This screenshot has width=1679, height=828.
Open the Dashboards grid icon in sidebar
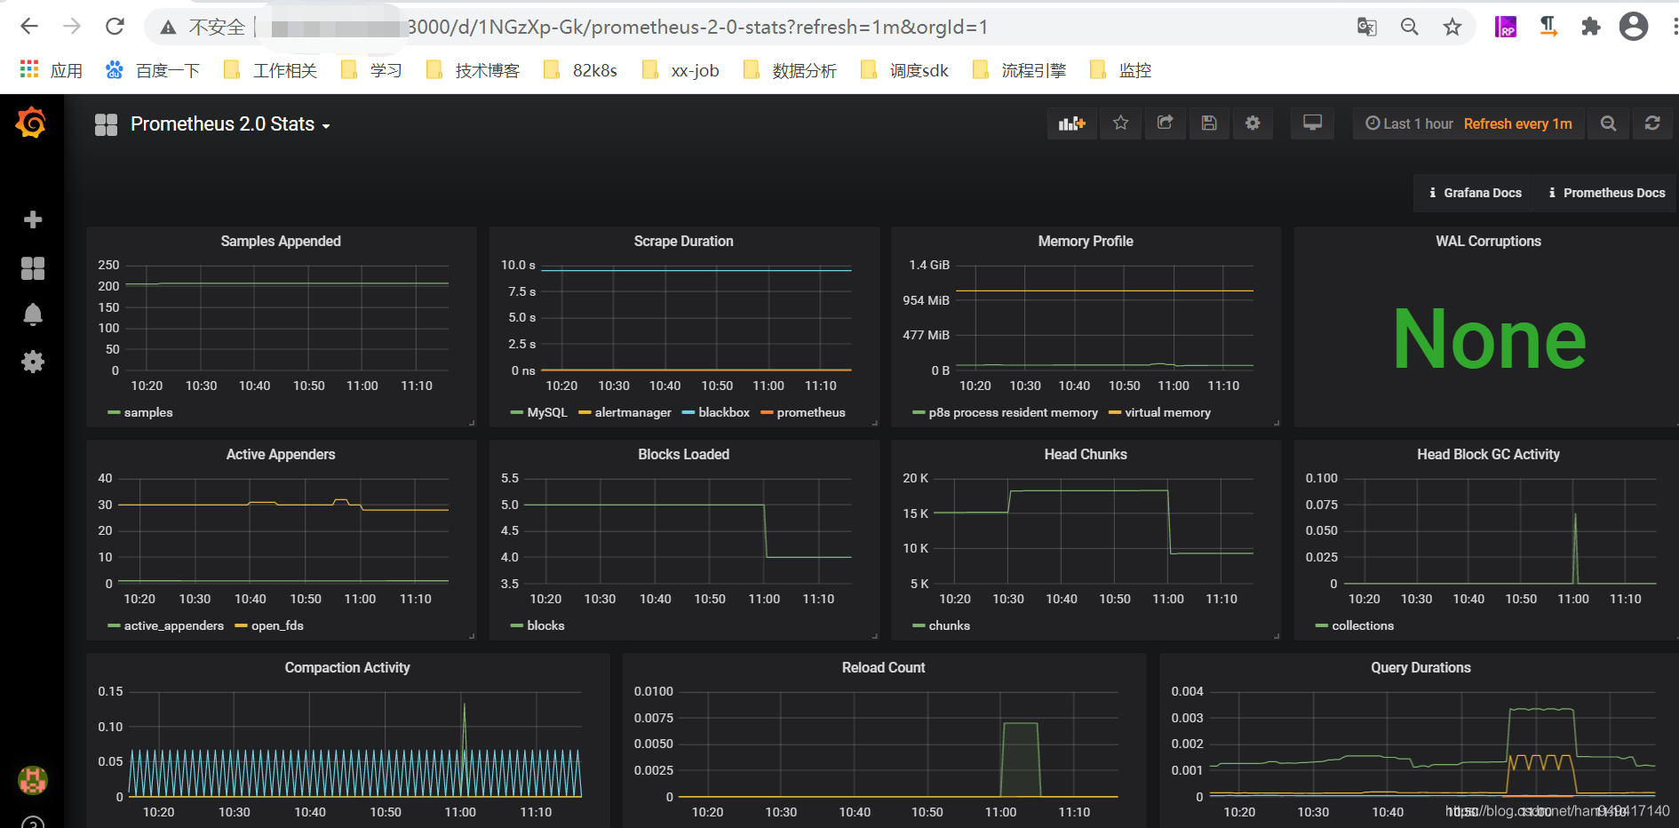click(x=33, y=268)
